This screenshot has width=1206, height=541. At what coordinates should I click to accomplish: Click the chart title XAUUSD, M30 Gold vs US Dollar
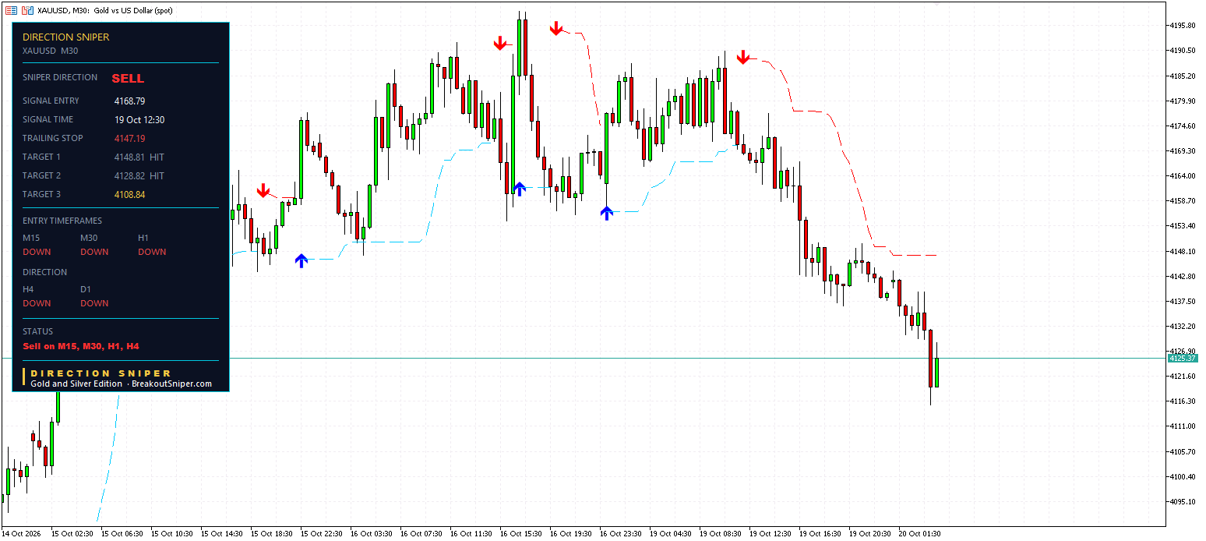105,10
